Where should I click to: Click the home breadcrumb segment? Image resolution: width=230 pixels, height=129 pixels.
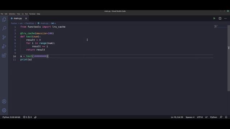(14, 23)
